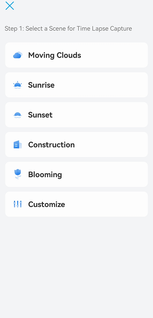The height and width of the screenshot is (318, 153).
Task: Open the Customize option
Action: coord(76,204)
